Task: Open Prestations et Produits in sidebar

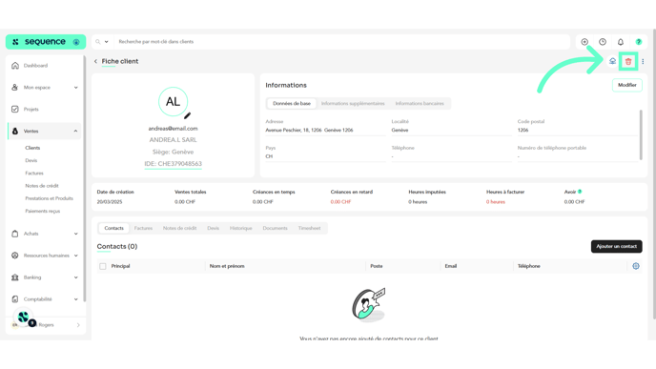Action: coord(49,198)
